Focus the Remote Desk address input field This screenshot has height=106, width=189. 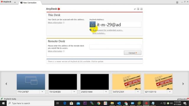pos(115,47)
